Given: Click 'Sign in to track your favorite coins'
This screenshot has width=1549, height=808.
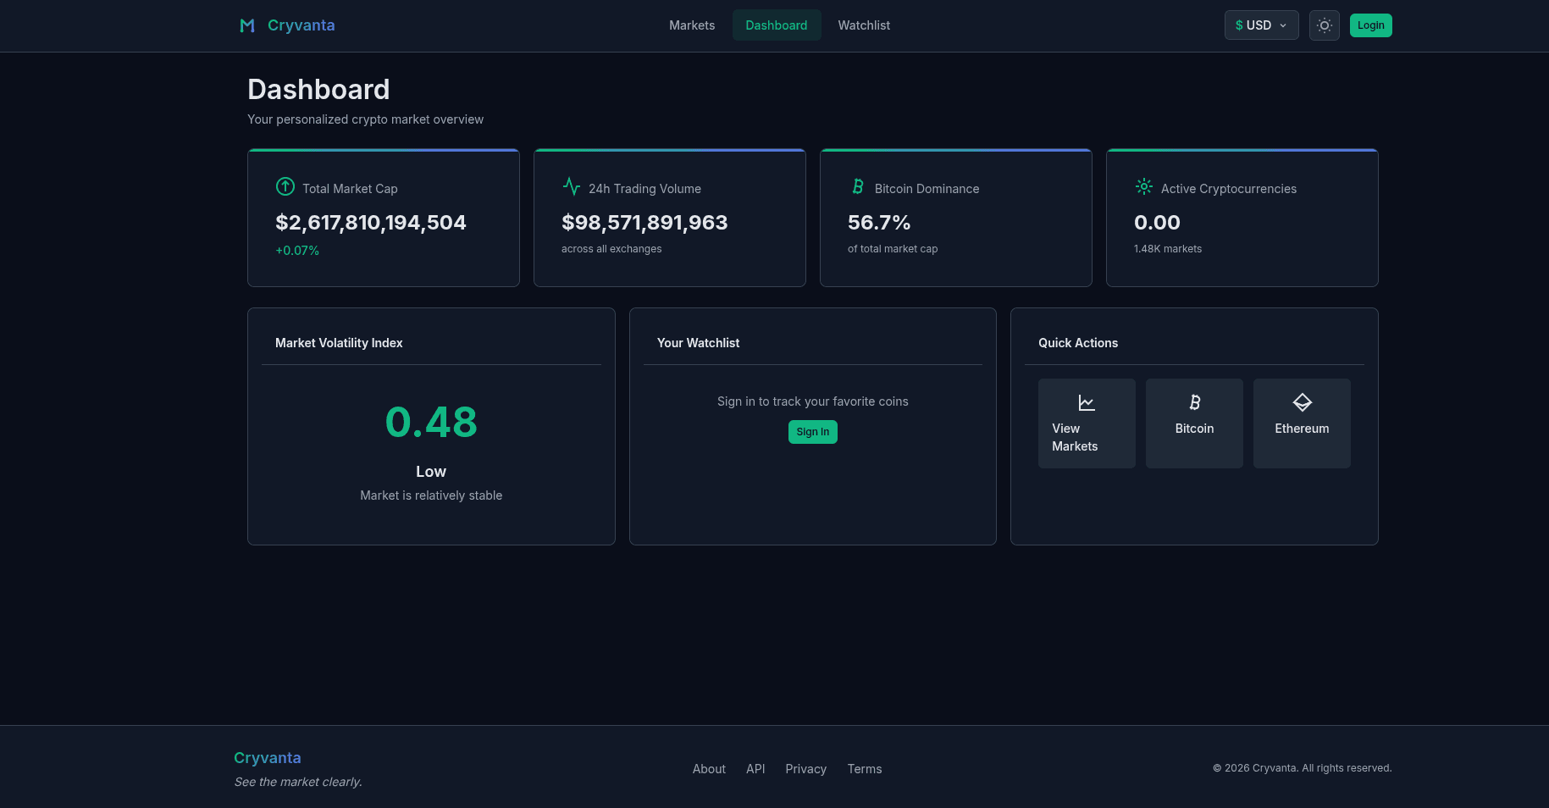Looking at the screenshot, I should (812, 401).
